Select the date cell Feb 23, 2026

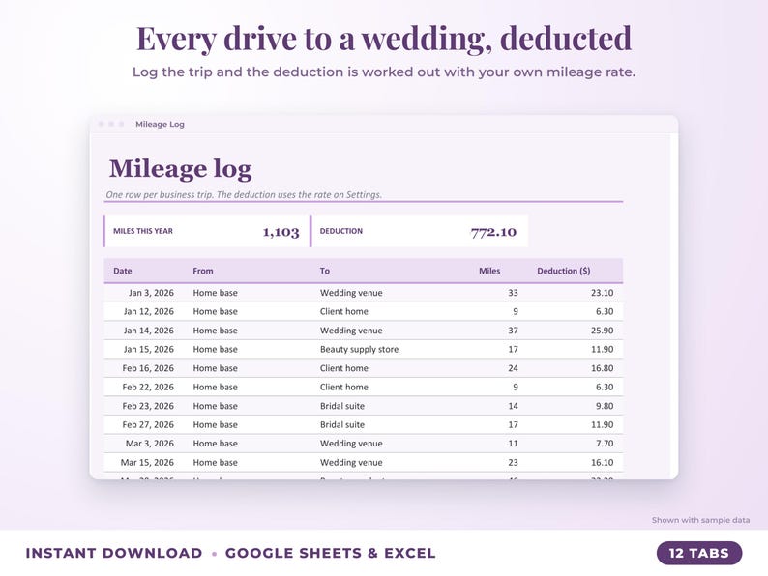pyautogui.click(x=148, y=406)
